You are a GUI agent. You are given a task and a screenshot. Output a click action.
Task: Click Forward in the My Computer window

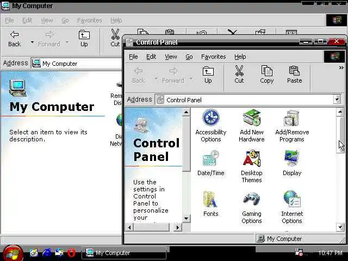[x=49, y=39]
